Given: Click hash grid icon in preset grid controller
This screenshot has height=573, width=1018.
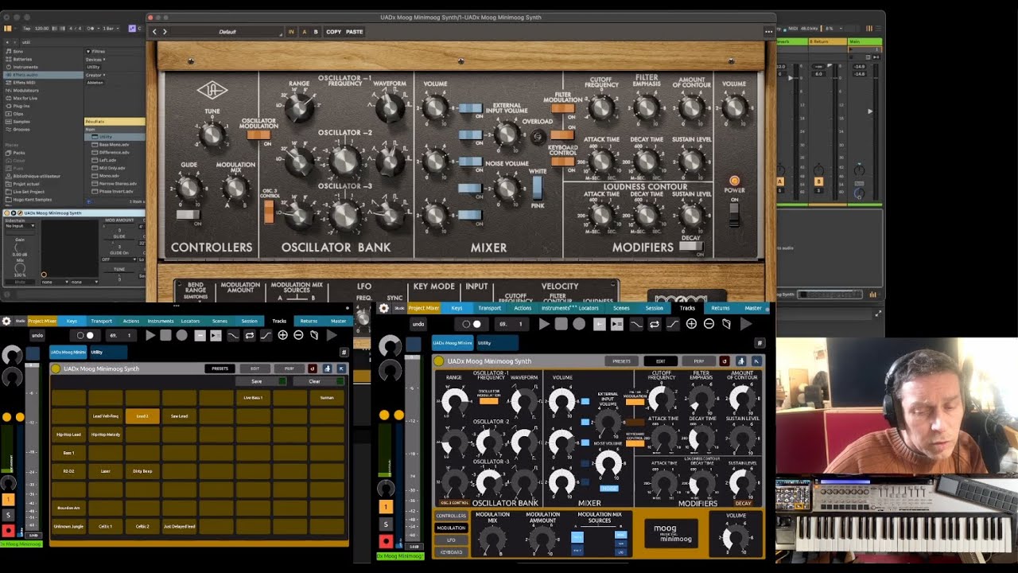Looking at the screenshot, I should [x=344, y=352].
